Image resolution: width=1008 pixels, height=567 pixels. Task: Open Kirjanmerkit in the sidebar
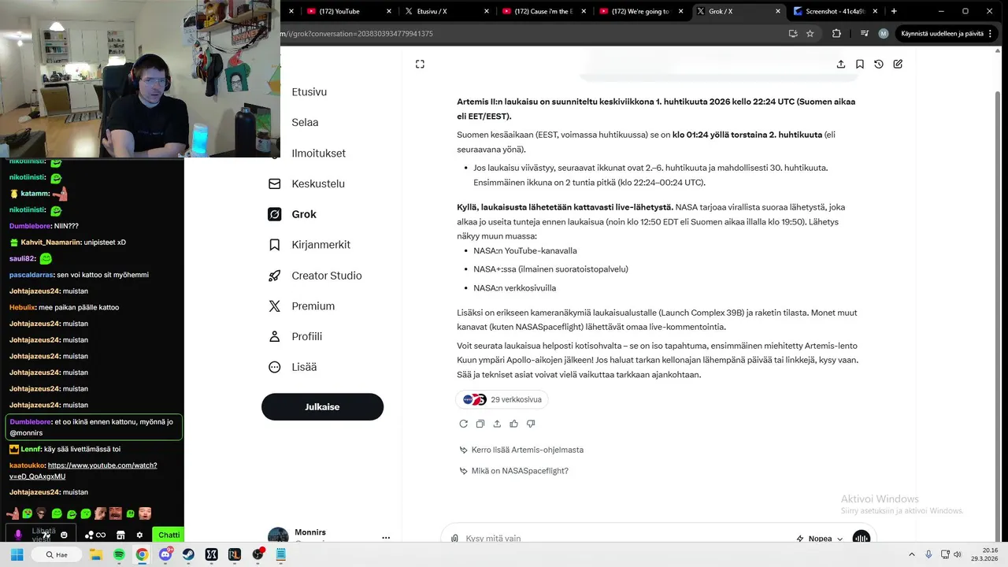[x=309, y=245]
